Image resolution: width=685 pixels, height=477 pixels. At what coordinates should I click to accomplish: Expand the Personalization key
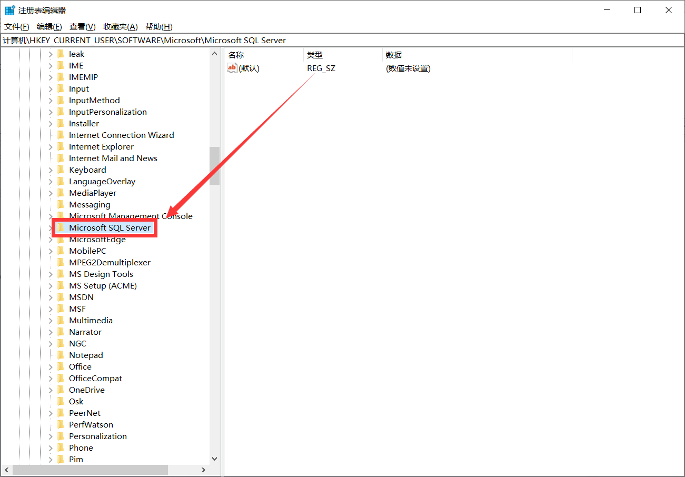point(51,436)
